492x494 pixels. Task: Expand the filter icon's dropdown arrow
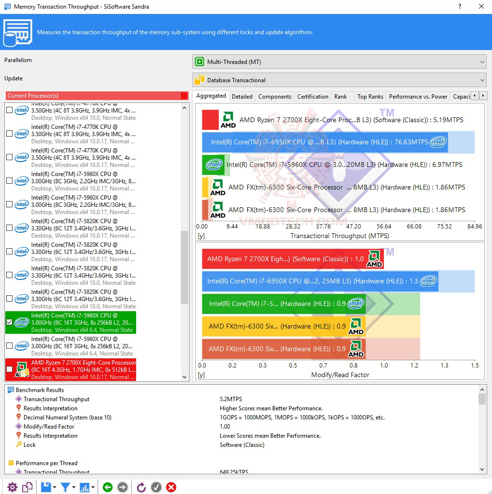(74, 487)
